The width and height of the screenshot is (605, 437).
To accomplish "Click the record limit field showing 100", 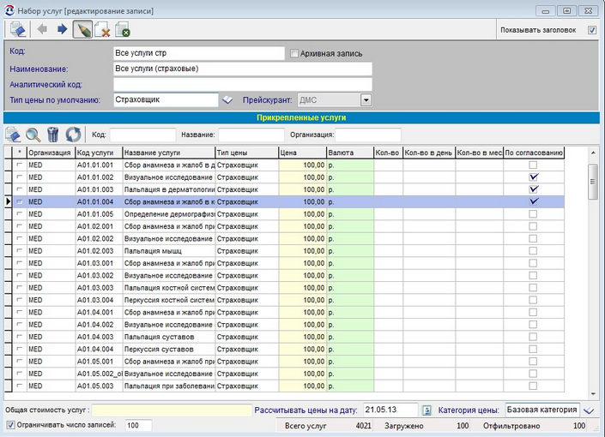I will coord(138,425).
